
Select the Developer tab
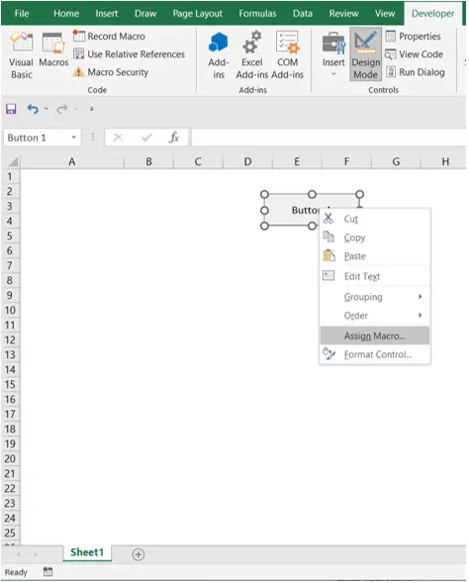click(x=432, y=14)
